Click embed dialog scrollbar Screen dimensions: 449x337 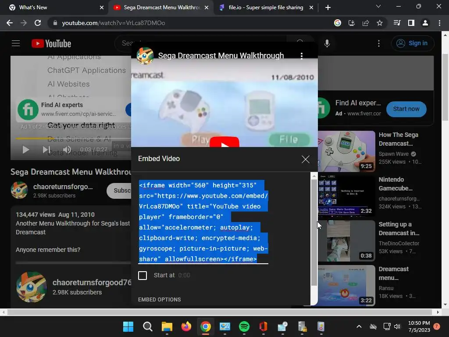tap(314, 233)
